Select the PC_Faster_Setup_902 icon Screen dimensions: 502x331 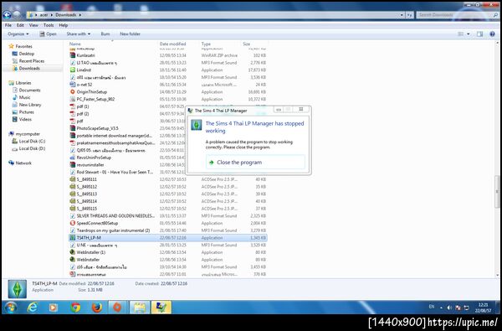click(x=72, y=99)
